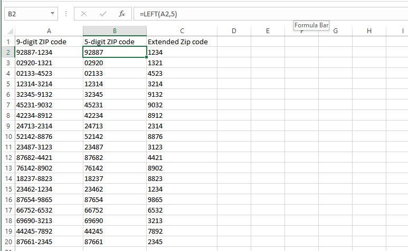Click the selected cell B2 showing 92887

115,53
